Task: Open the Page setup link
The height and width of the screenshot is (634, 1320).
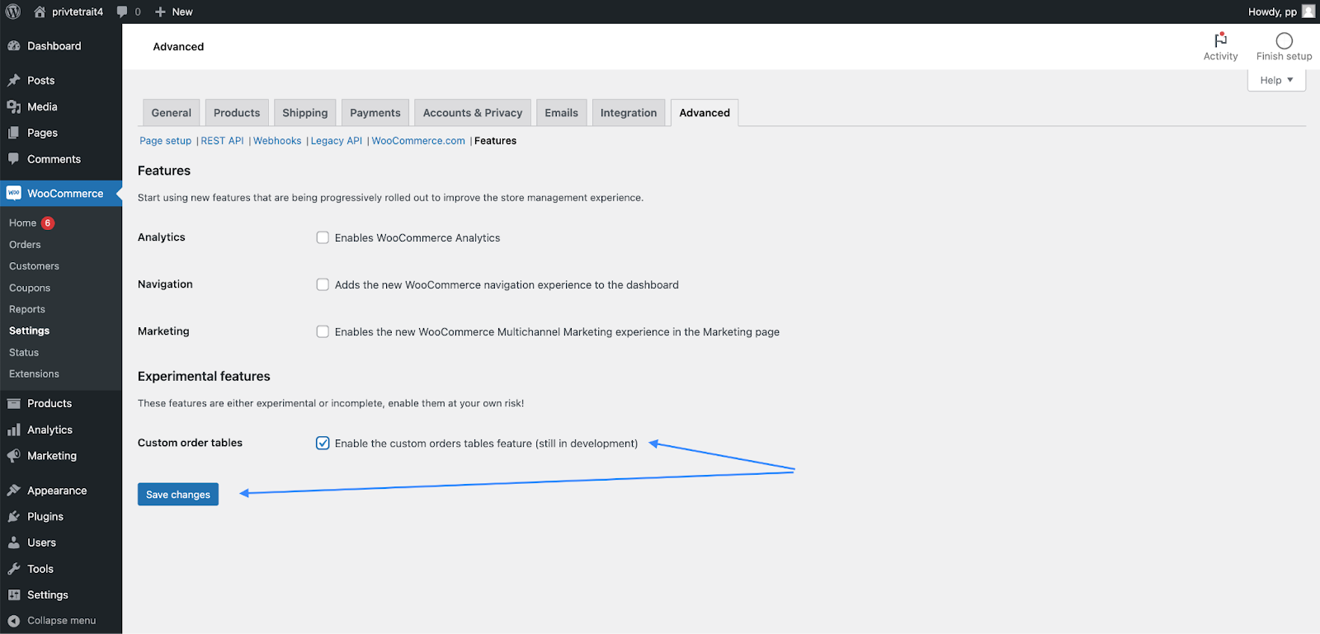Action: pos(165,141)
